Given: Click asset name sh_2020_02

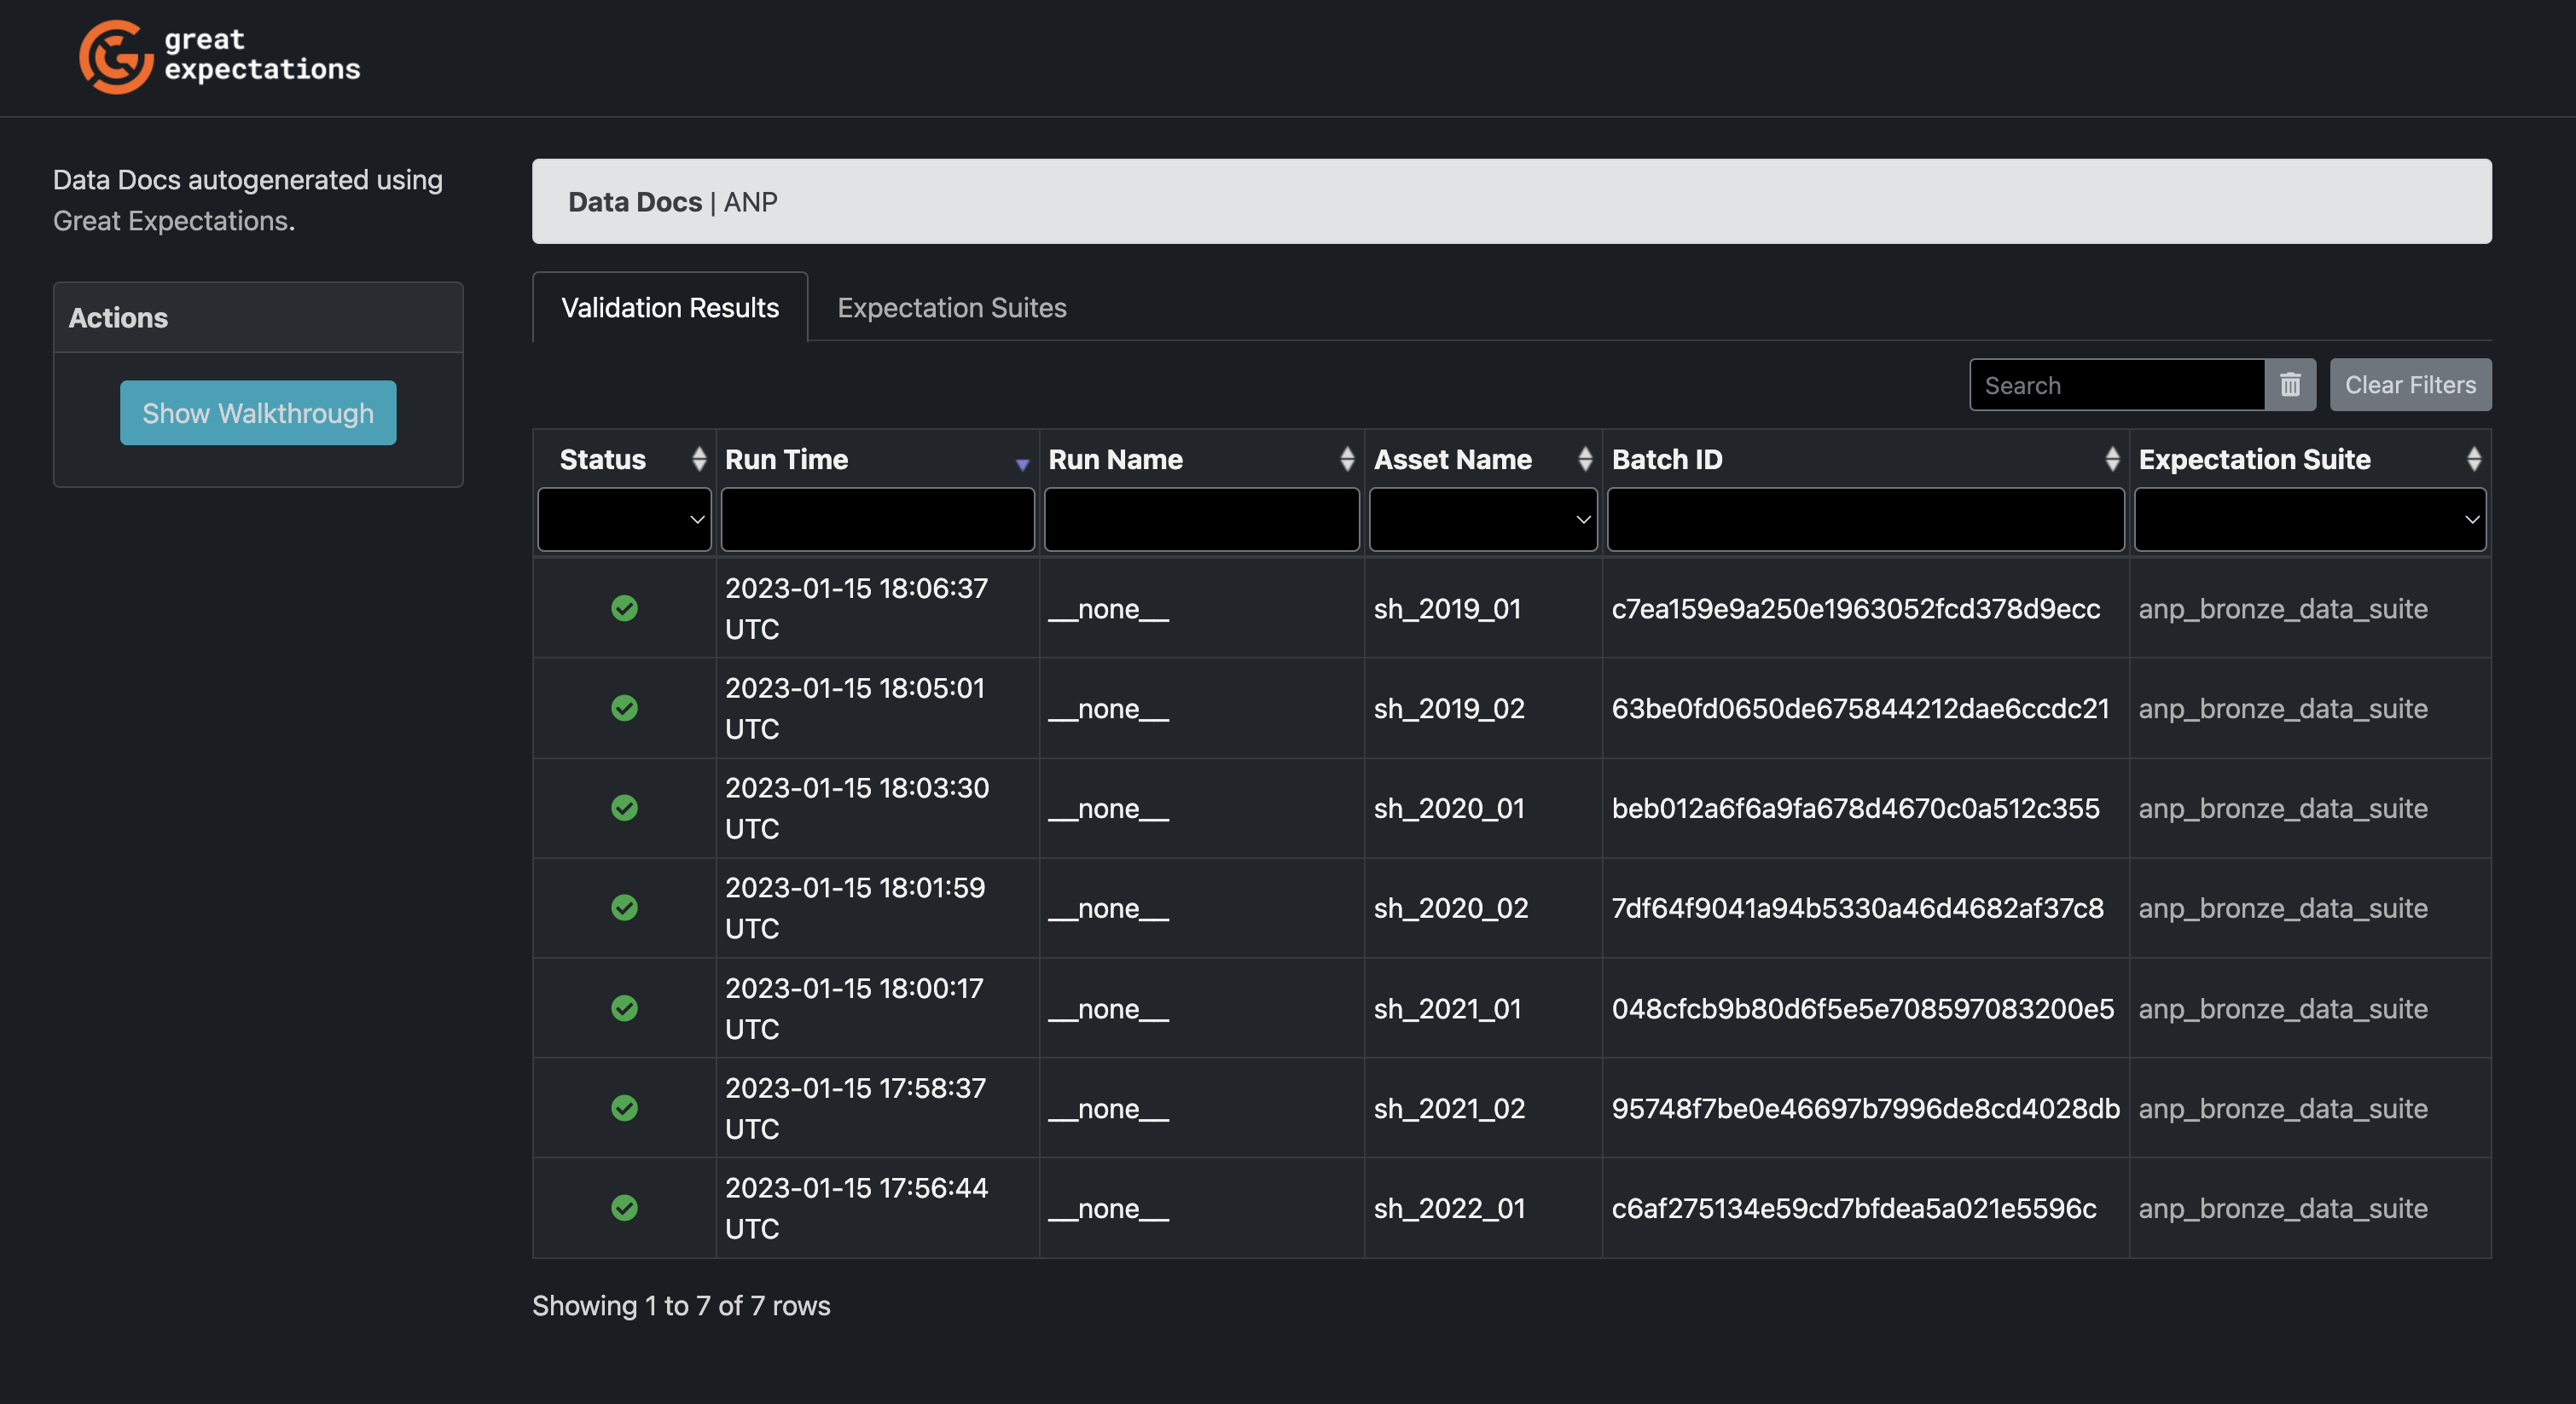Looking at the screenshot, I should [1451, 908].
